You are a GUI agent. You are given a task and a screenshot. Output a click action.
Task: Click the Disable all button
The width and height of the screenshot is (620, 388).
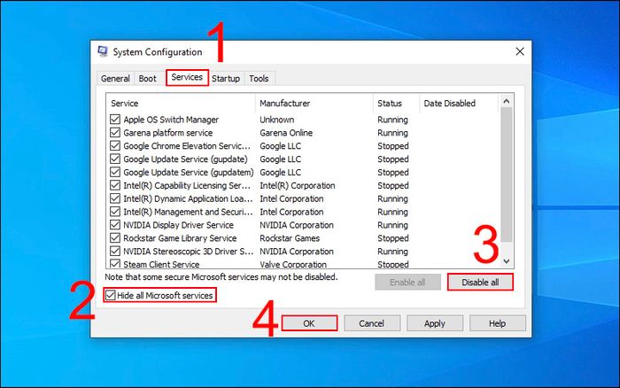480,282
